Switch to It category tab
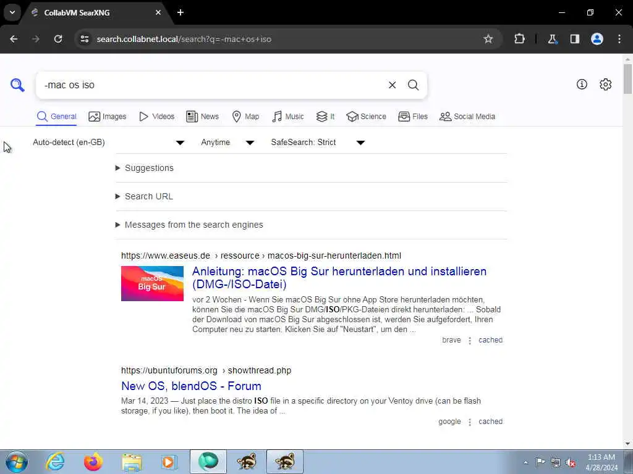 (325, 117)
